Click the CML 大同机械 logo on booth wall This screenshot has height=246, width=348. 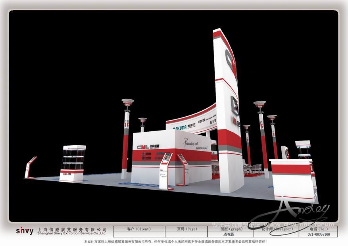pos(148,147)
